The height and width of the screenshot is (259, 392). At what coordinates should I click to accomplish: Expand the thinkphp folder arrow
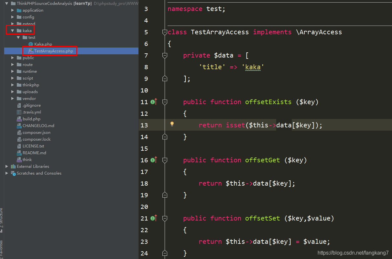pos(13,85)
